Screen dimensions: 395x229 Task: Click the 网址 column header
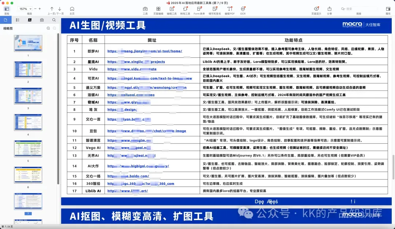click(x=152, y=40)
